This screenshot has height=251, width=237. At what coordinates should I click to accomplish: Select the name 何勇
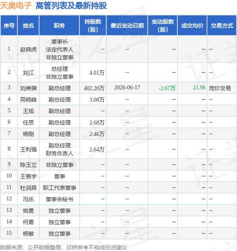tap(28, 222)
